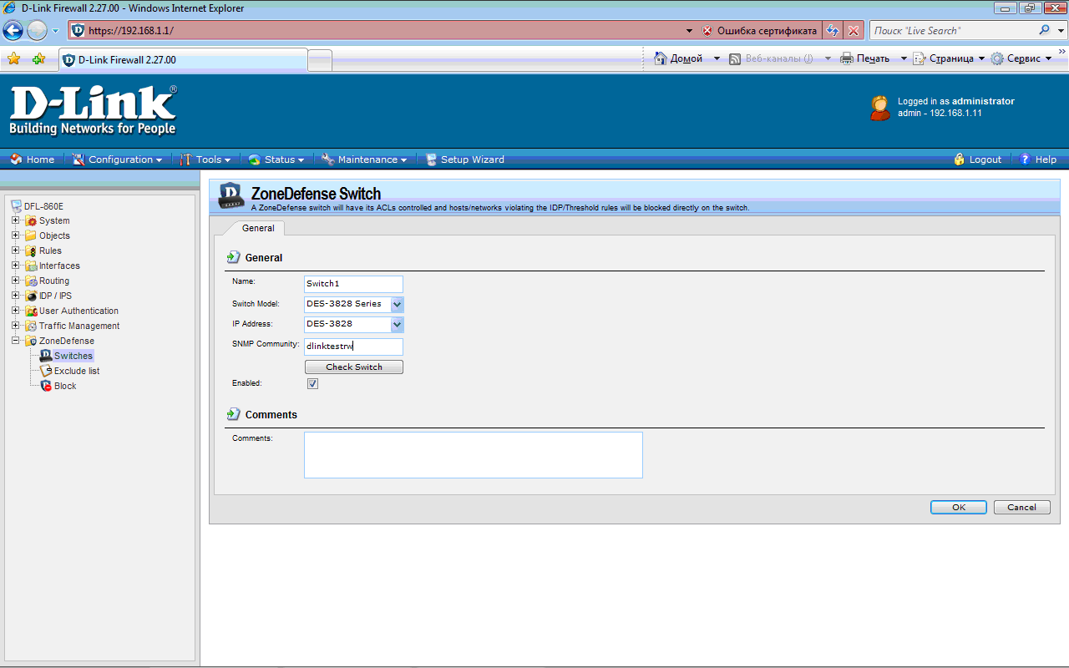Select Exclude list under ZoneDefense

(x=77, y=371)
